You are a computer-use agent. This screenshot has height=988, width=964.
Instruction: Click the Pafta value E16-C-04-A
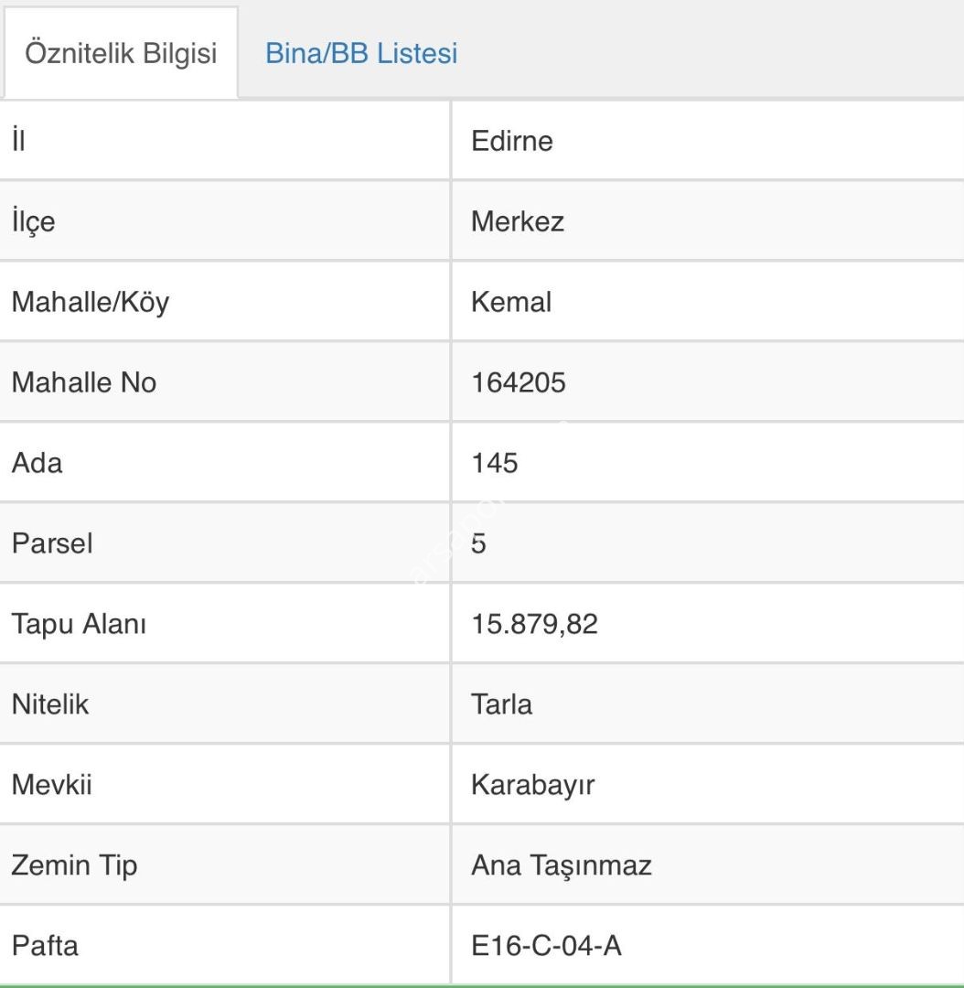pos(546,945)
